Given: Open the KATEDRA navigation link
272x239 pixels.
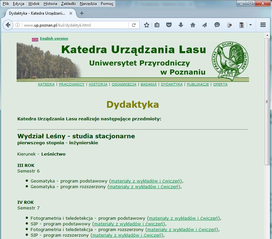Looking at the screenshot, I should pos(46,84).
